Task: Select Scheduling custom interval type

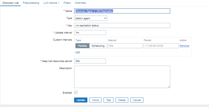Action: pyautogui.click(x=98, y=46)
